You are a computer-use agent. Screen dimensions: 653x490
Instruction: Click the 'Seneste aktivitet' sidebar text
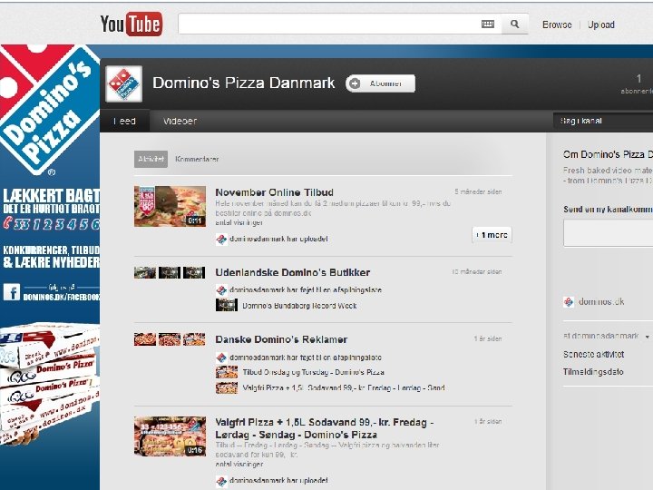(x=593, y=355)
